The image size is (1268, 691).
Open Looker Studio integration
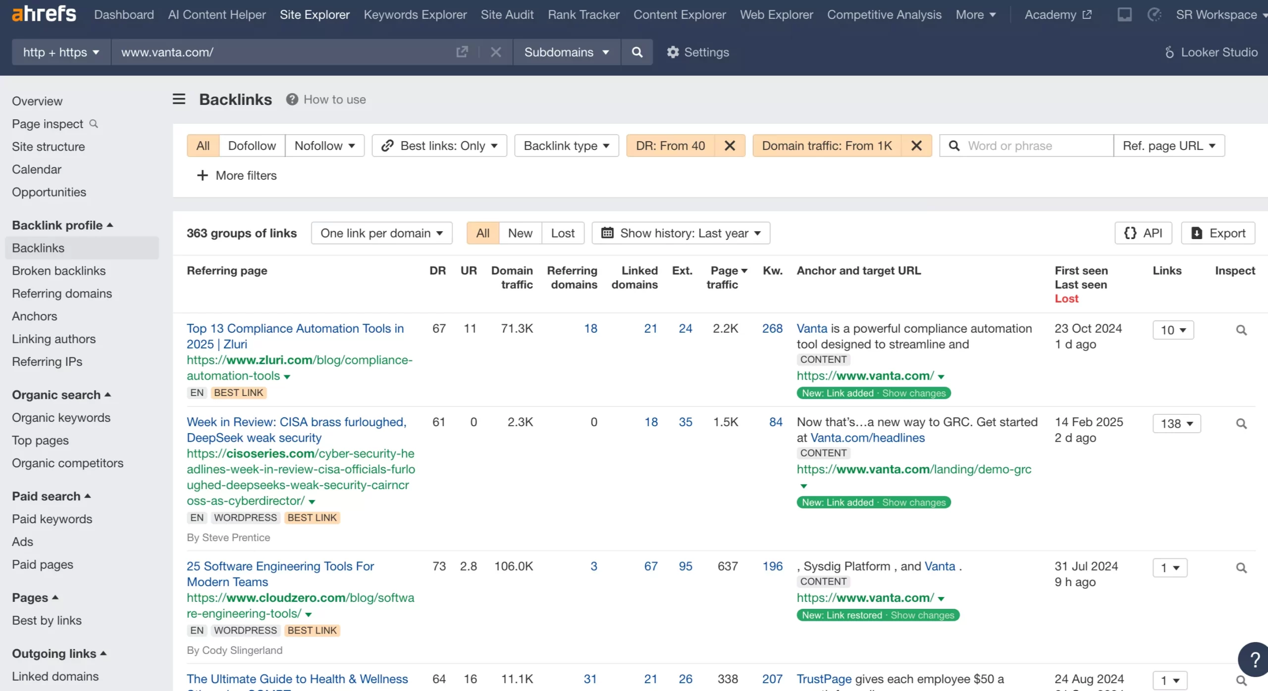point(1211,52)
